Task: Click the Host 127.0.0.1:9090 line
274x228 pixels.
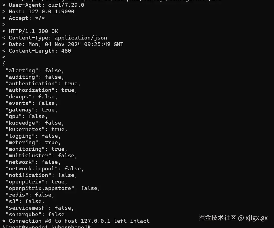Action: [38, 12]
